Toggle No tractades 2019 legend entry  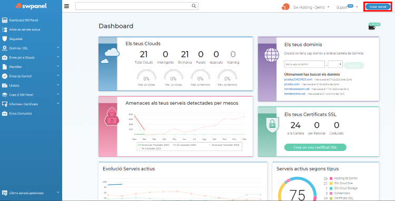point(150,149)
